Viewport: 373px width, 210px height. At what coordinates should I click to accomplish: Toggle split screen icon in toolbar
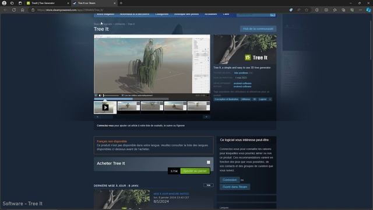point(326,10)
